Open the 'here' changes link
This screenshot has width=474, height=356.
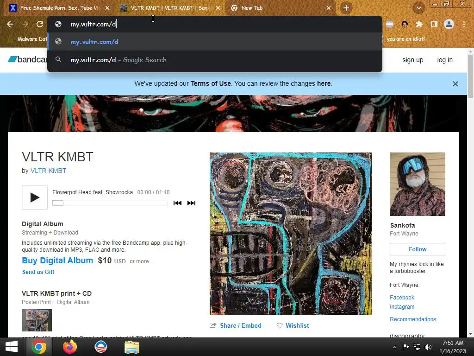[x=324, y=83]
